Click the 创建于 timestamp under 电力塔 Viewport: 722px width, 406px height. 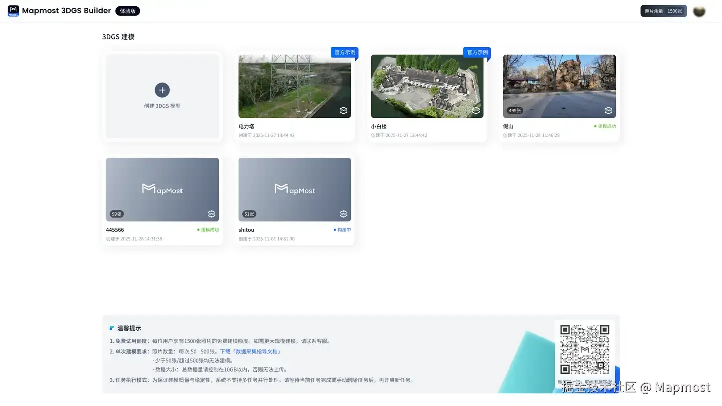(x=267, y=135)
